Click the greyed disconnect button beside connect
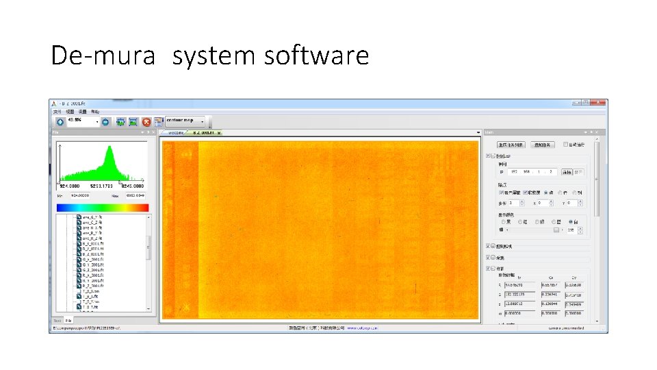 [x=579, y=172]
